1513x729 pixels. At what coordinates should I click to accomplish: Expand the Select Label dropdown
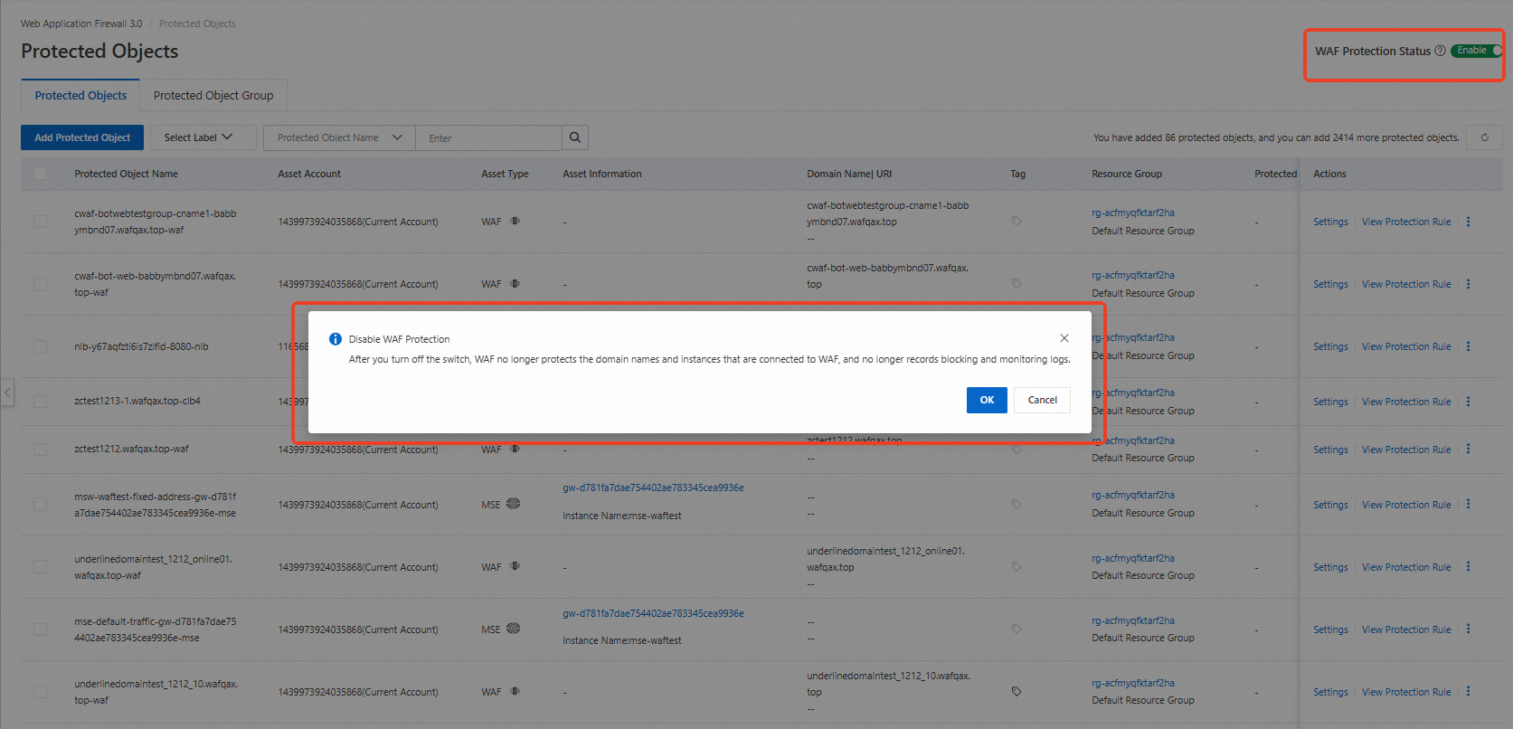198,137
